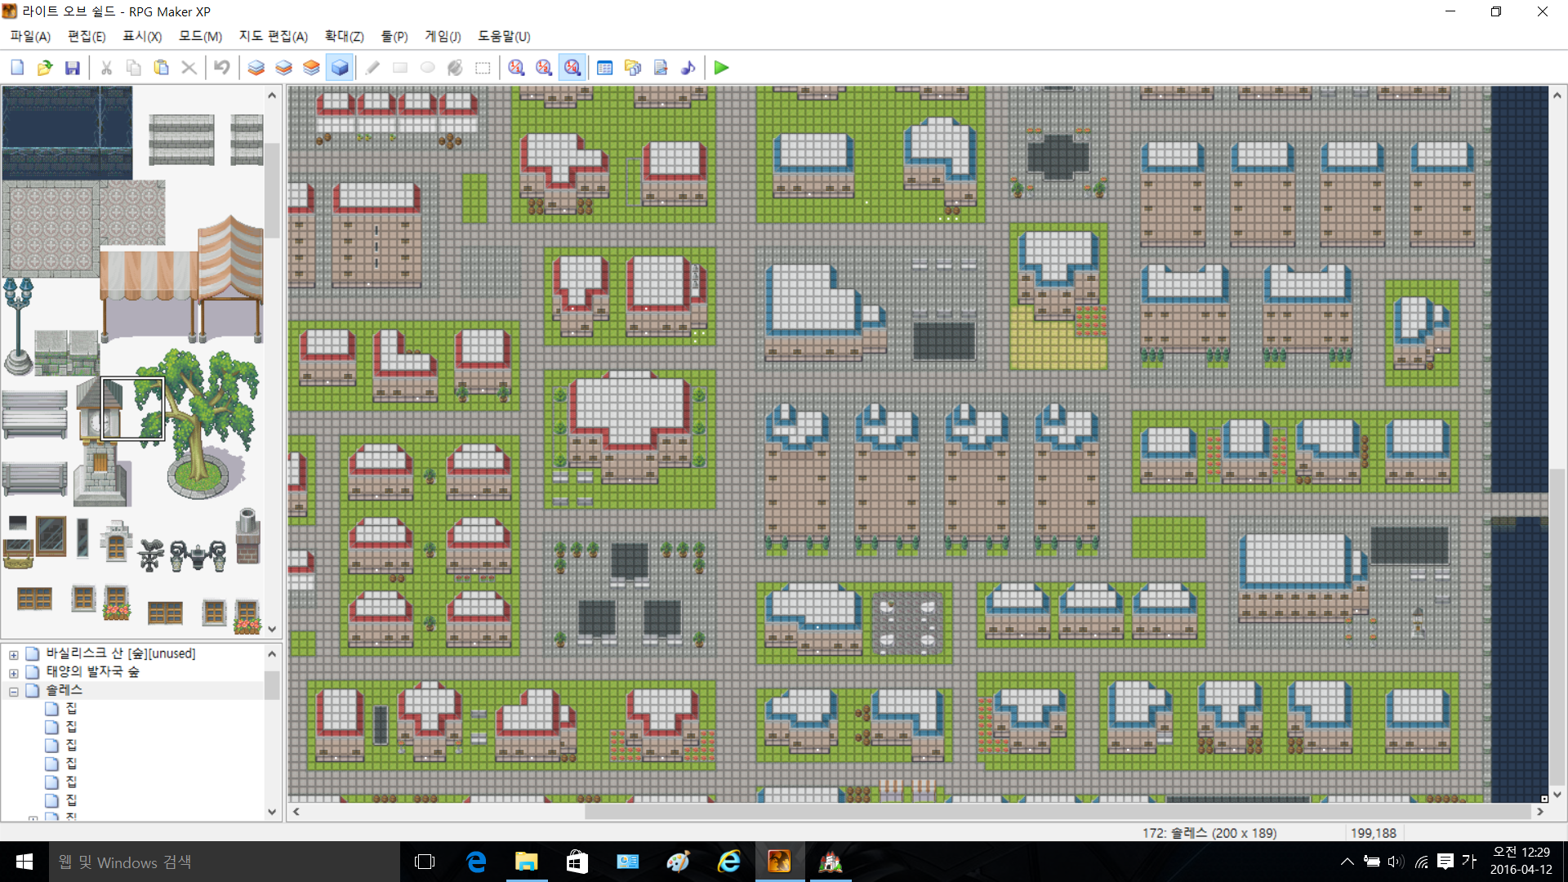This screenshot has width=1568, height=882.
Task: Click map canvas scroll-right arrow
Action: [1540, 812]
